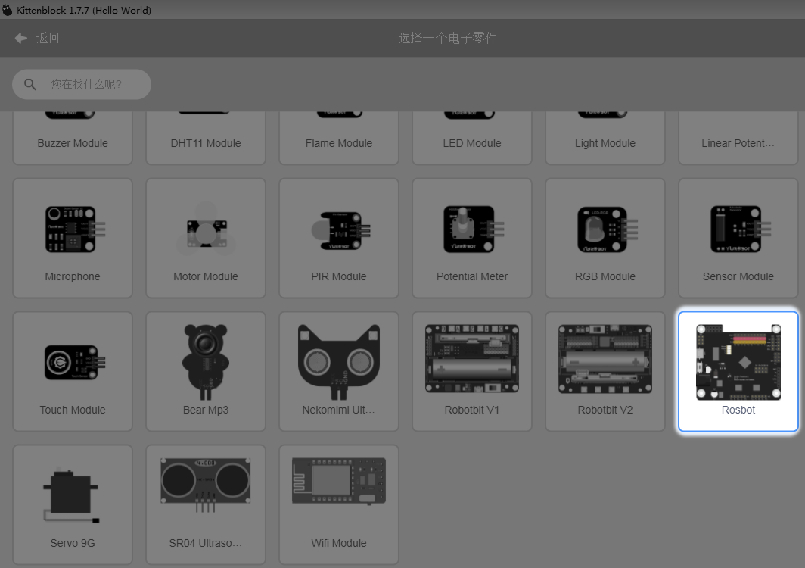Click the Motor Module label text

tap(205, 276)
